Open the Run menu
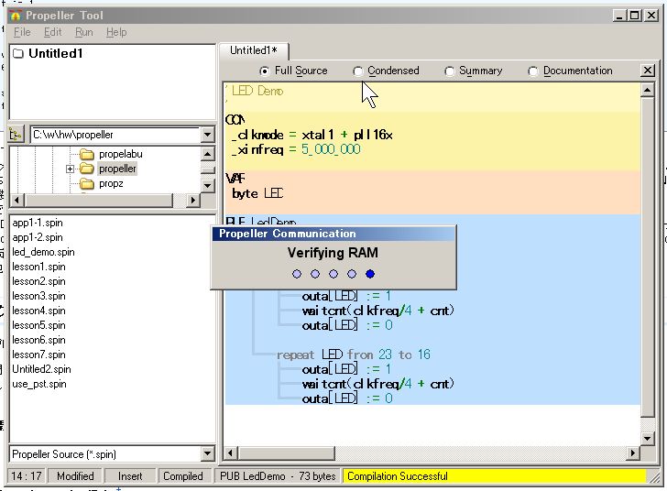Image resolution: width=667 pixels, height=491 pixels. [83, 32]
